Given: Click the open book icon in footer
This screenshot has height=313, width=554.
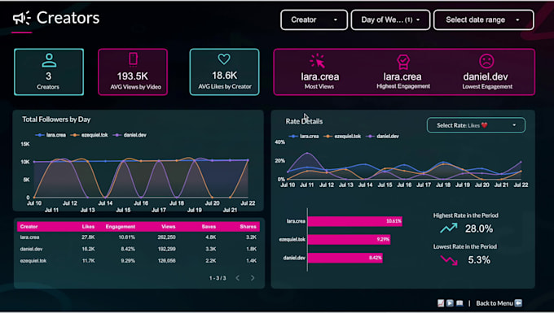Looking at the screenshot, I should pyautogui.click(x=459, y=303).
